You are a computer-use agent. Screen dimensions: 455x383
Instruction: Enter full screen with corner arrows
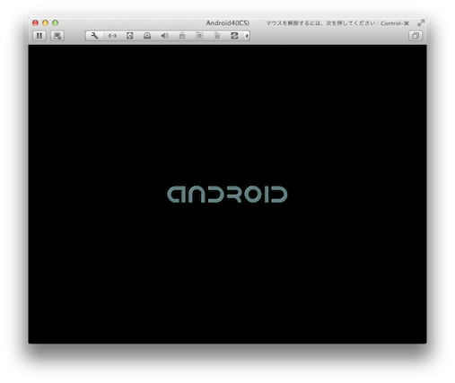421,22
